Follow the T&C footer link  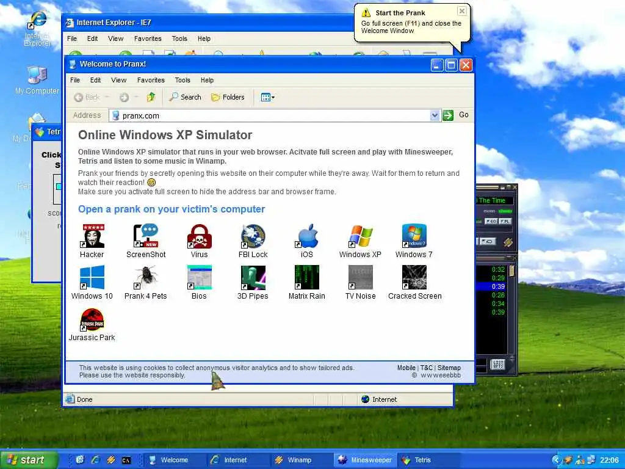click(x=426, y=368)
